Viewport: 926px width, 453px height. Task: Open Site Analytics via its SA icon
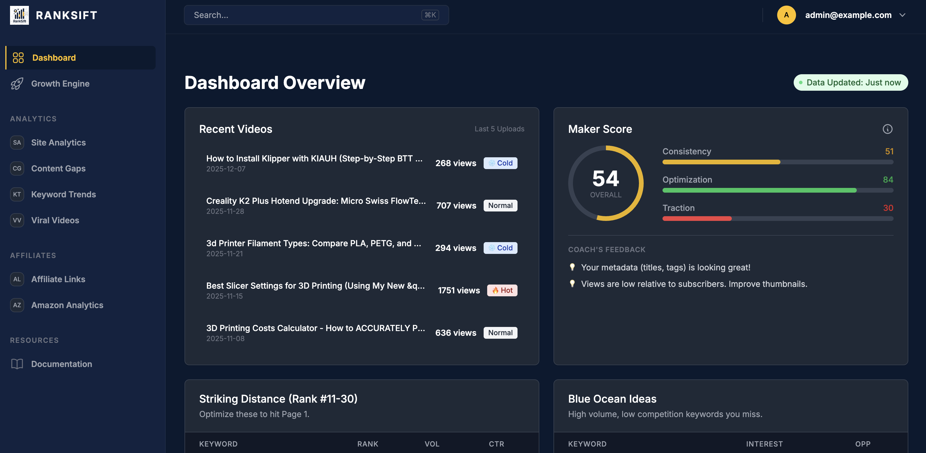17,142
